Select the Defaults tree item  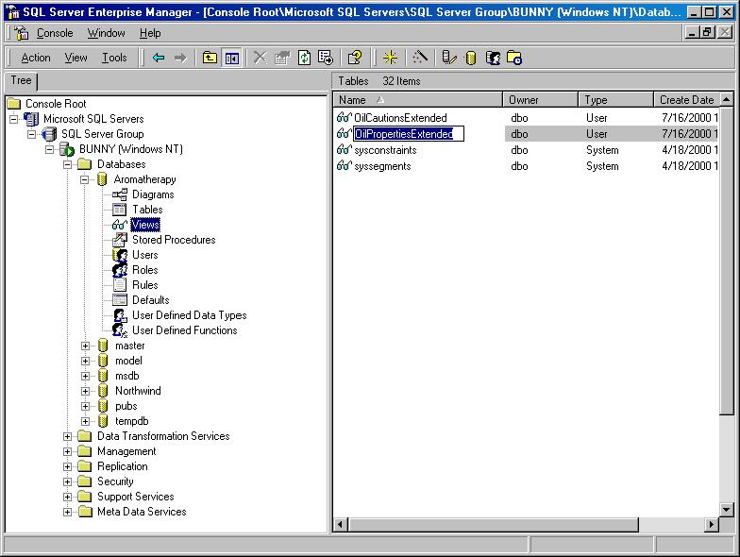(x=151, y=300)
